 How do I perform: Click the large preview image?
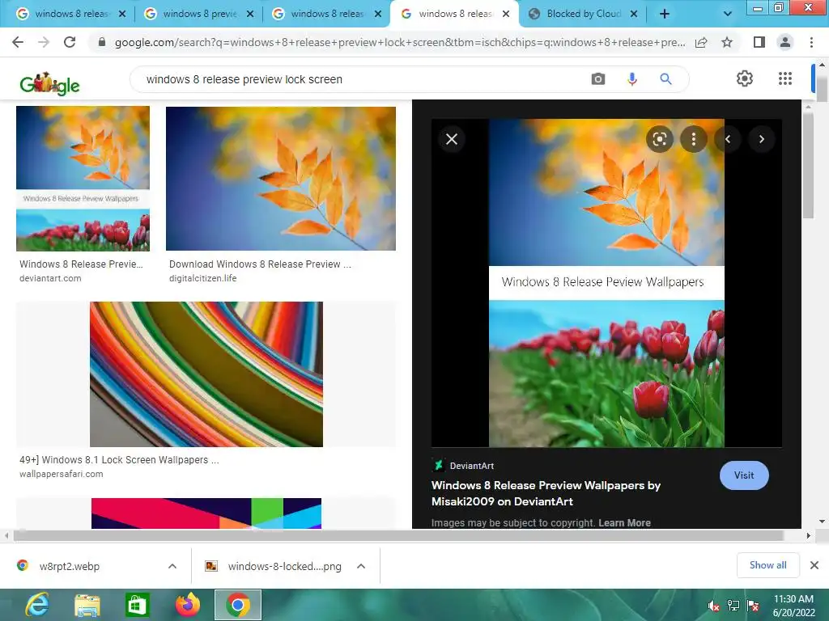pyautogui.click(x=606, y=283)
